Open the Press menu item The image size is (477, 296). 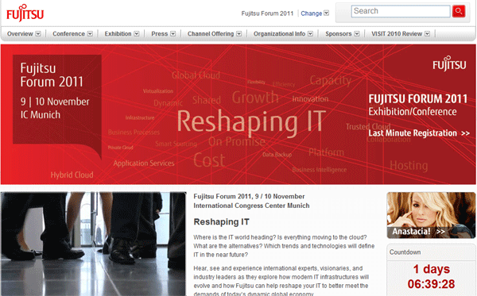point(160,33)
